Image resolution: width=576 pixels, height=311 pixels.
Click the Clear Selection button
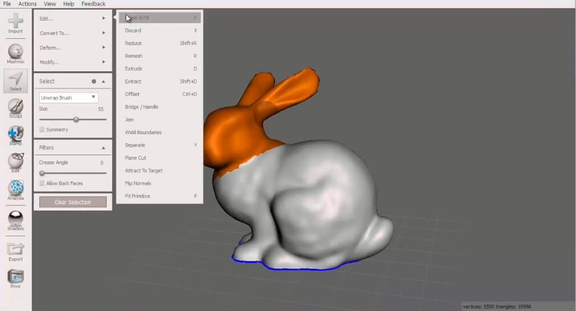(73, 202)
